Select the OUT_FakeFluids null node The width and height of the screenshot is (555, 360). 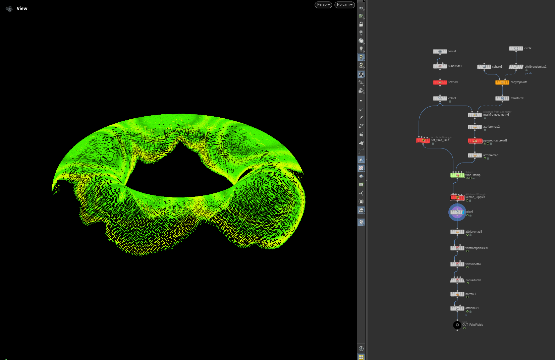click(x=457, y=325)
